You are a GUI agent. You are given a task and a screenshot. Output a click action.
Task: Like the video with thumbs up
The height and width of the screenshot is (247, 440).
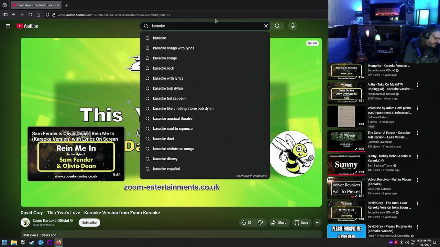click(x=246, y=223)
